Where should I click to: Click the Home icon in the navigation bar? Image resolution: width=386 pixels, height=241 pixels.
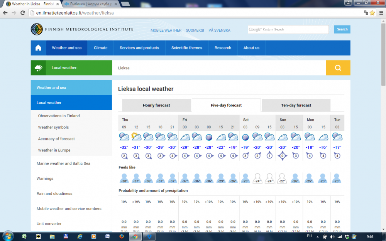(38, 48)
